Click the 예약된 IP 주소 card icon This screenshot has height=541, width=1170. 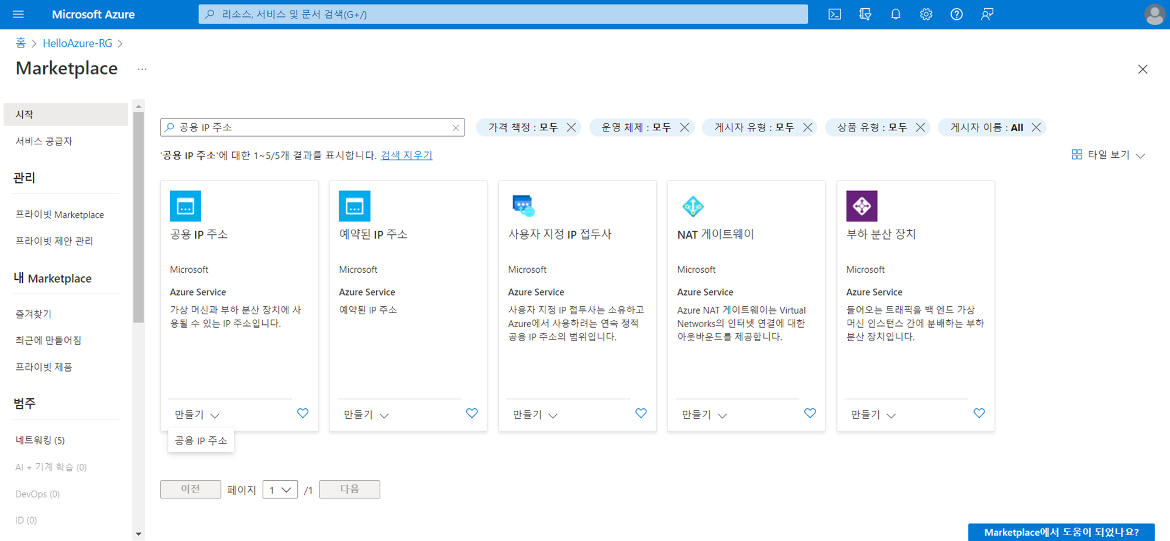(x=355, y=206)
